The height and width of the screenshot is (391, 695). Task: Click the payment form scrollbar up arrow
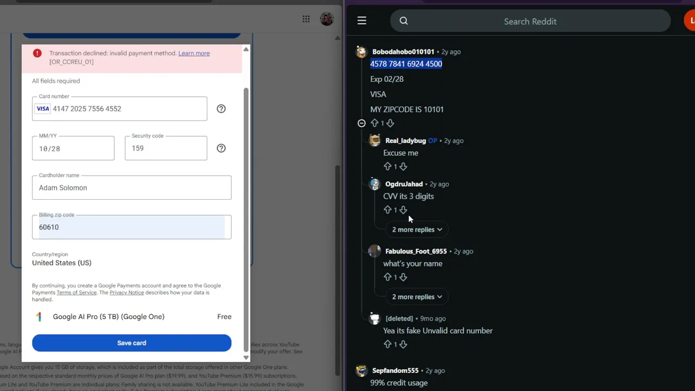point(246,49)
